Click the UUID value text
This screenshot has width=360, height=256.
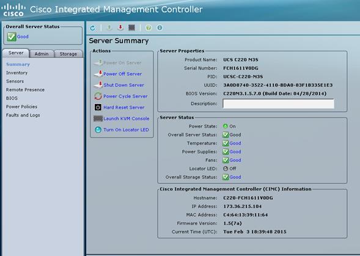click(278, 85)
